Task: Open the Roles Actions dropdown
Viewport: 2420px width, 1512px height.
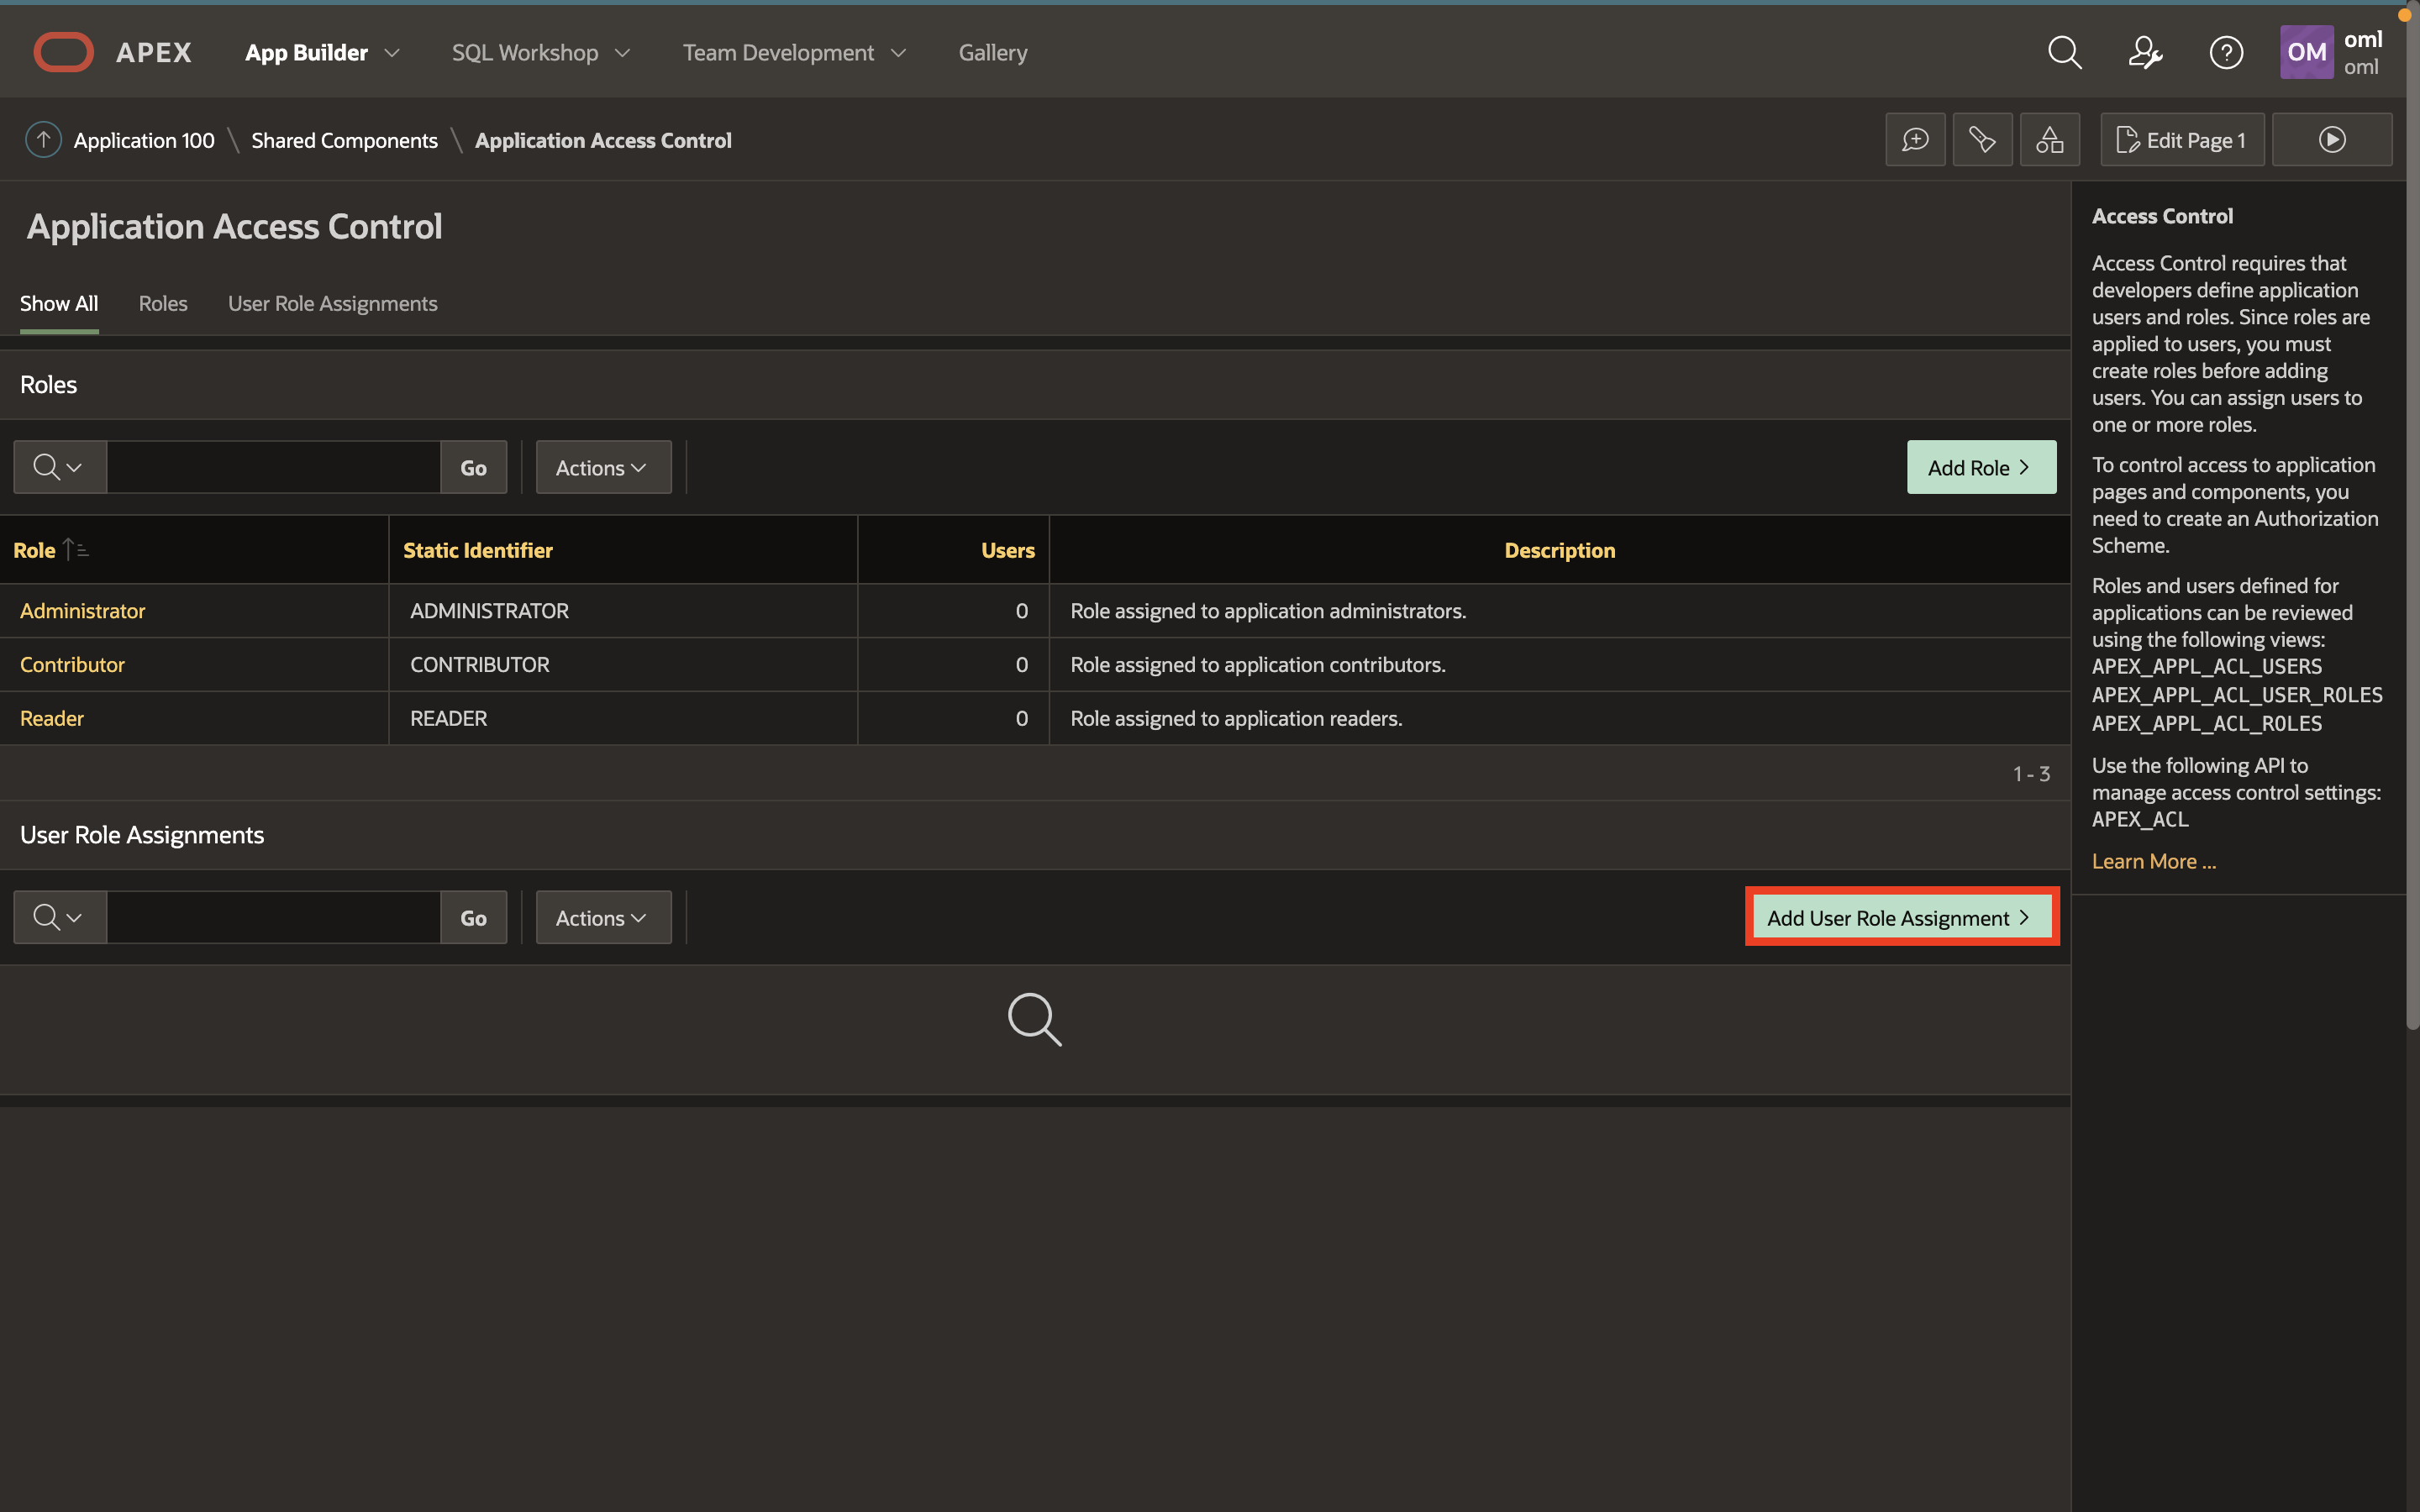Action: coord(602,468)
